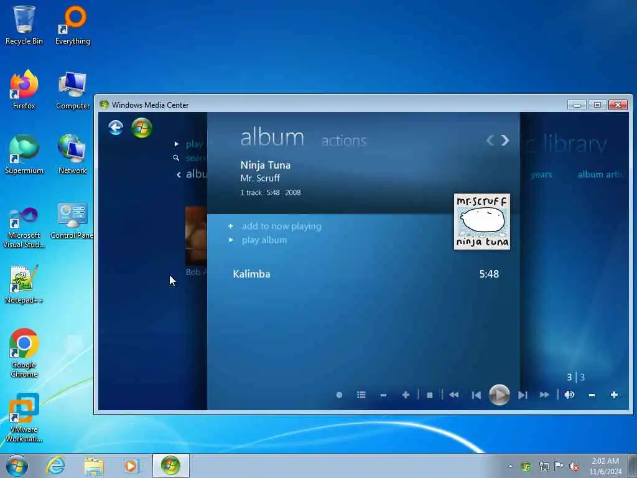Select Media Center taskbar button
Image resolution: width=637 pixels, height=478 pixels.
coord(170,466)
